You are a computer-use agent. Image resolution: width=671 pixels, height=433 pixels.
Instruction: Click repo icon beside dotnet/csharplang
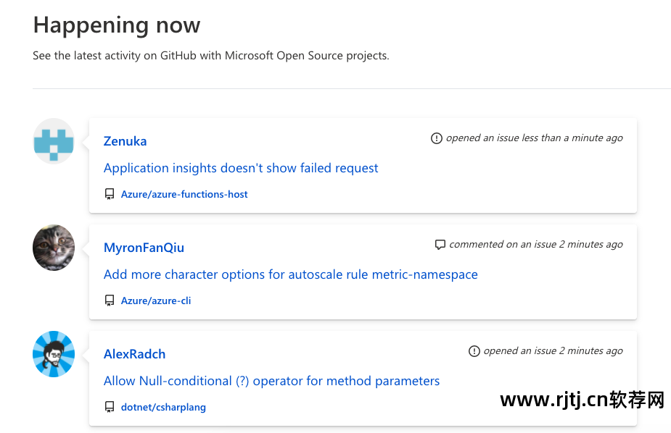coord(110,407)
